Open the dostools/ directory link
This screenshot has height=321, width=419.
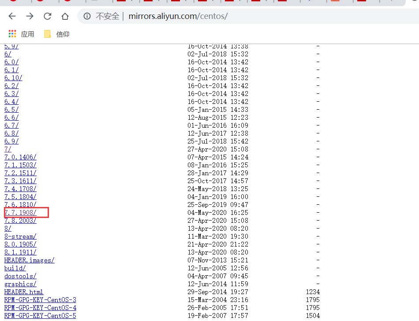(20, 276)
